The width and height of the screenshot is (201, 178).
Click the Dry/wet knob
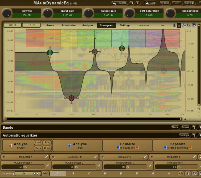click(6, 13)
